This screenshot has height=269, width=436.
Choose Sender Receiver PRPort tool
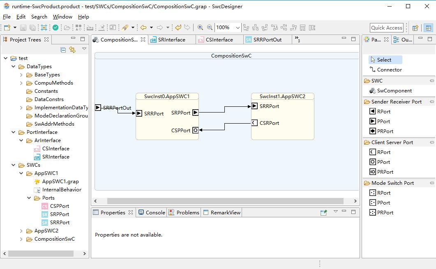coord(385,131)
